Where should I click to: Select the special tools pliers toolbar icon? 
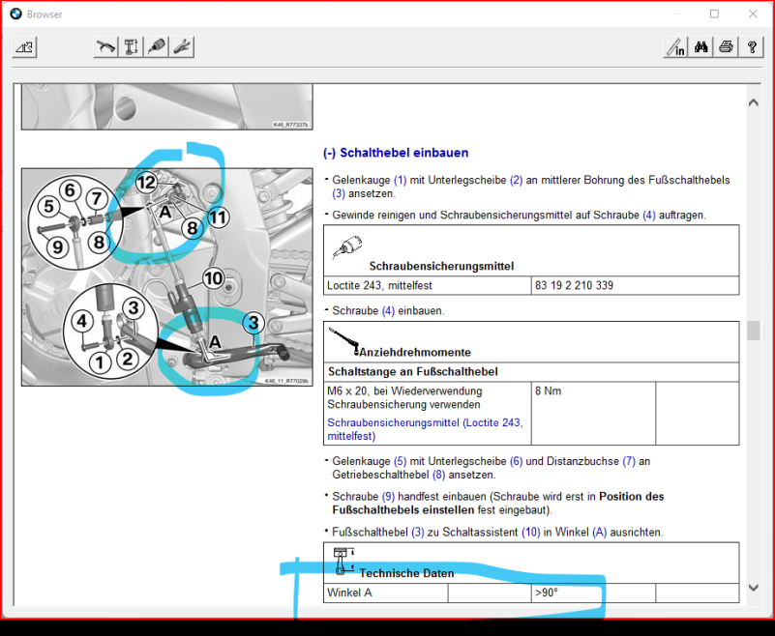(x=182, y=46)
